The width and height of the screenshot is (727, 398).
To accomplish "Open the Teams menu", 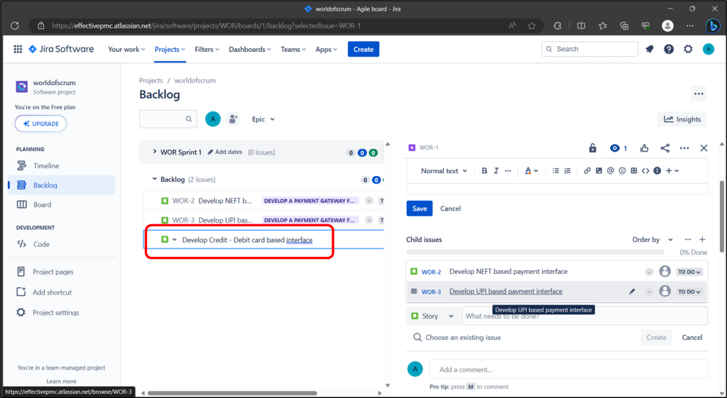I will (293, 49).
